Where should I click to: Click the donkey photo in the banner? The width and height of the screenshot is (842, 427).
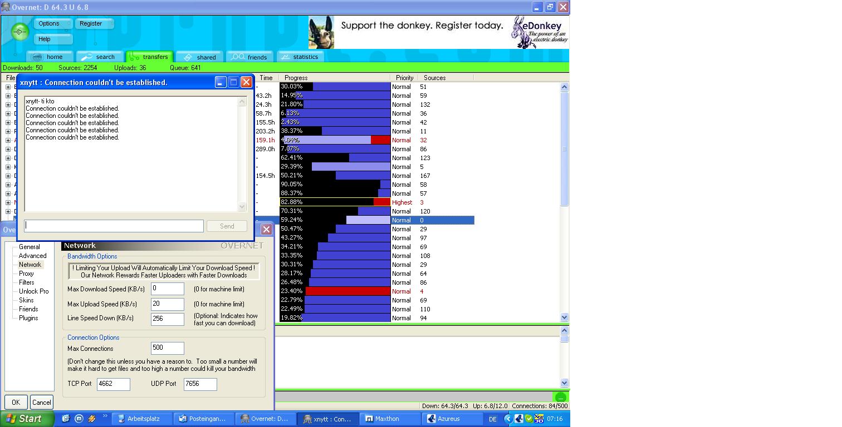click(321, 33)
